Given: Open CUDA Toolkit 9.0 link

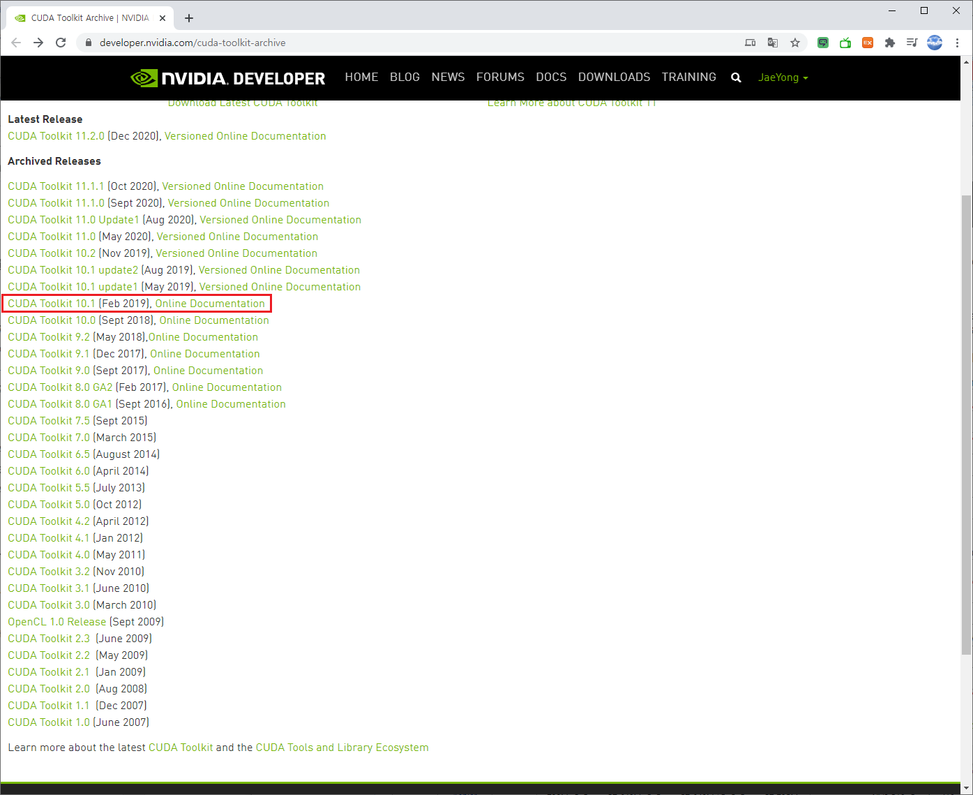Looking at the screenshot, I should tap(49, 371).
